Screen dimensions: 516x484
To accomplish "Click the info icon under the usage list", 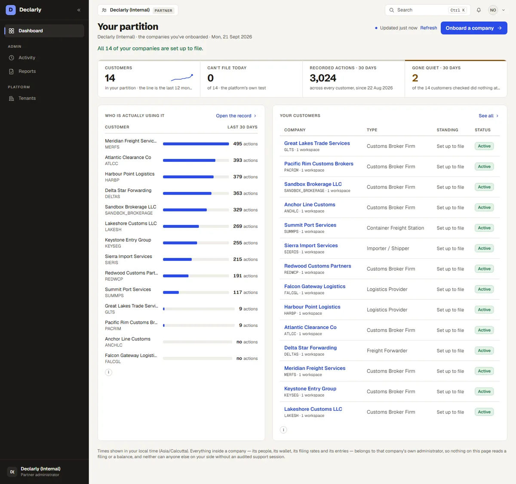I will pyautogui.click(x=109, y=372).
